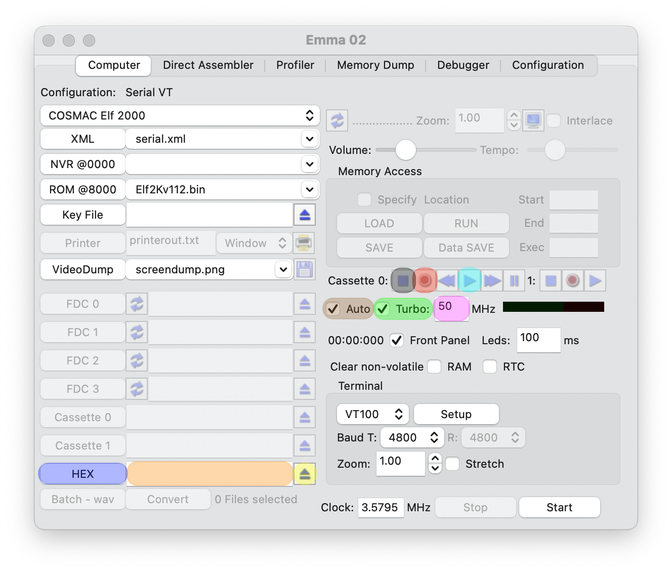Open the VT100 terminal type dropdown
This screenshot has width=672, height=572.
point(373,414)
